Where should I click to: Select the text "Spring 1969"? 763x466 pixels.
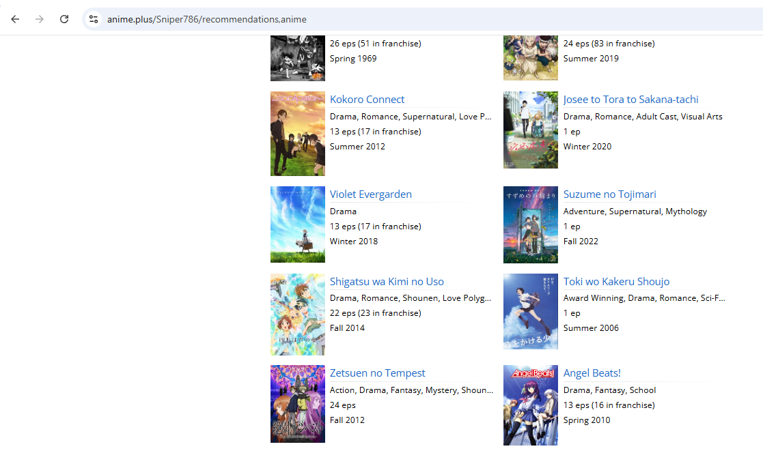coord(352,58)
